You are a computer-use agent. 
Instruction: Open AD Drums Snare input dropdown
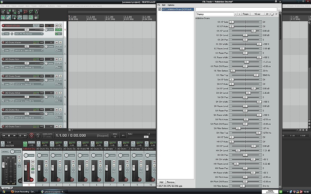[29, 84]
